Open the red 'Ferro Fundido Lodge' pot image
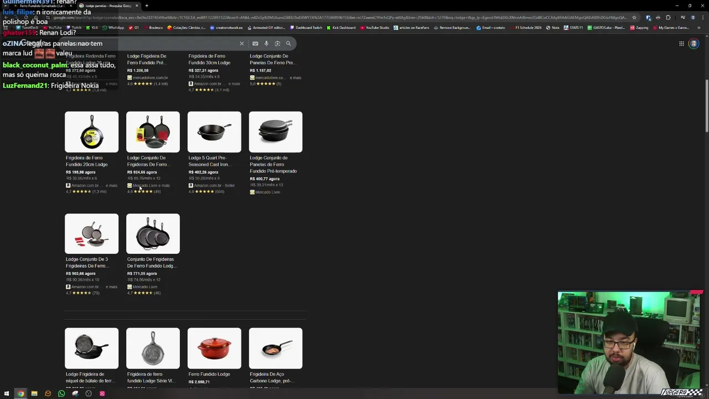Viewport: 709px width, 399px height. [x=214, y=348]
